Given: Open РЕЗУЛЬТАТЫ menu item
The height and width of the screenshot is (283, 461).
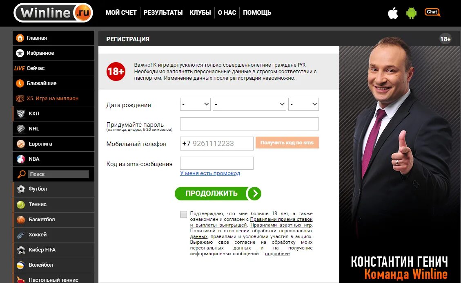Looking at the screenshot, I should pyautogui.click(x=163, y=13).
